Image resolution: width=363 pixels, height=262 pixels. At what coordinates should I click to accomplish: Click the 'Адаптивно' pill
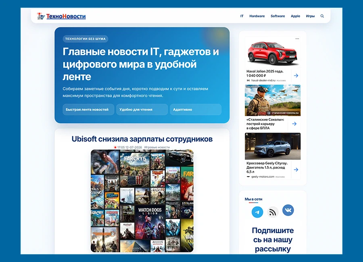tap(196, 110)
